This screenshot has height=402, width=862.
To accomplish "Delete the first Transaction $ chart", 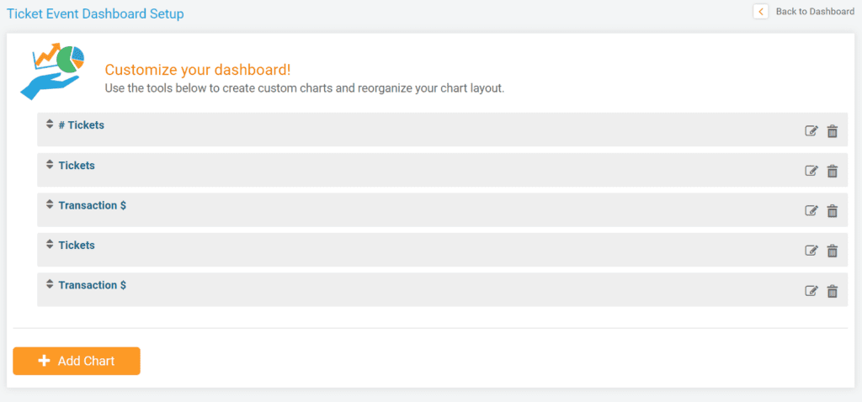I will (x=833, y=211).
